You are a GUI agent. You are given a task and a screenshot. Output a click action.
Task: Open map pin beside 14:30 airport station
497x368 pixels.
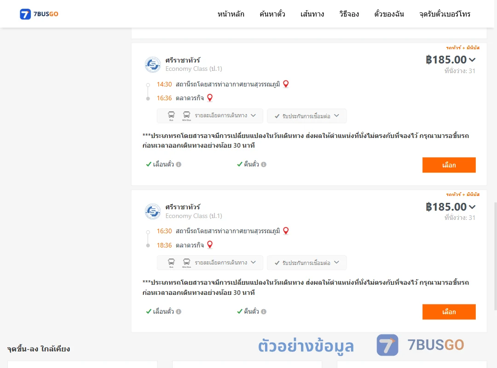pos(286,84)
